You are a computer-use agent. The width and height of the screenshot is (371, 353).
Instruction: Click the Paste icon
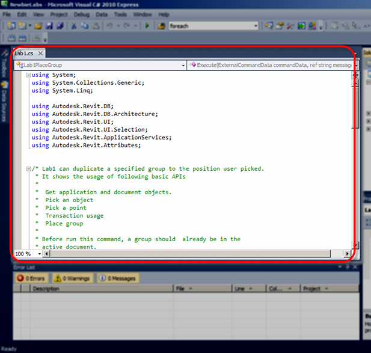[96, 25]
